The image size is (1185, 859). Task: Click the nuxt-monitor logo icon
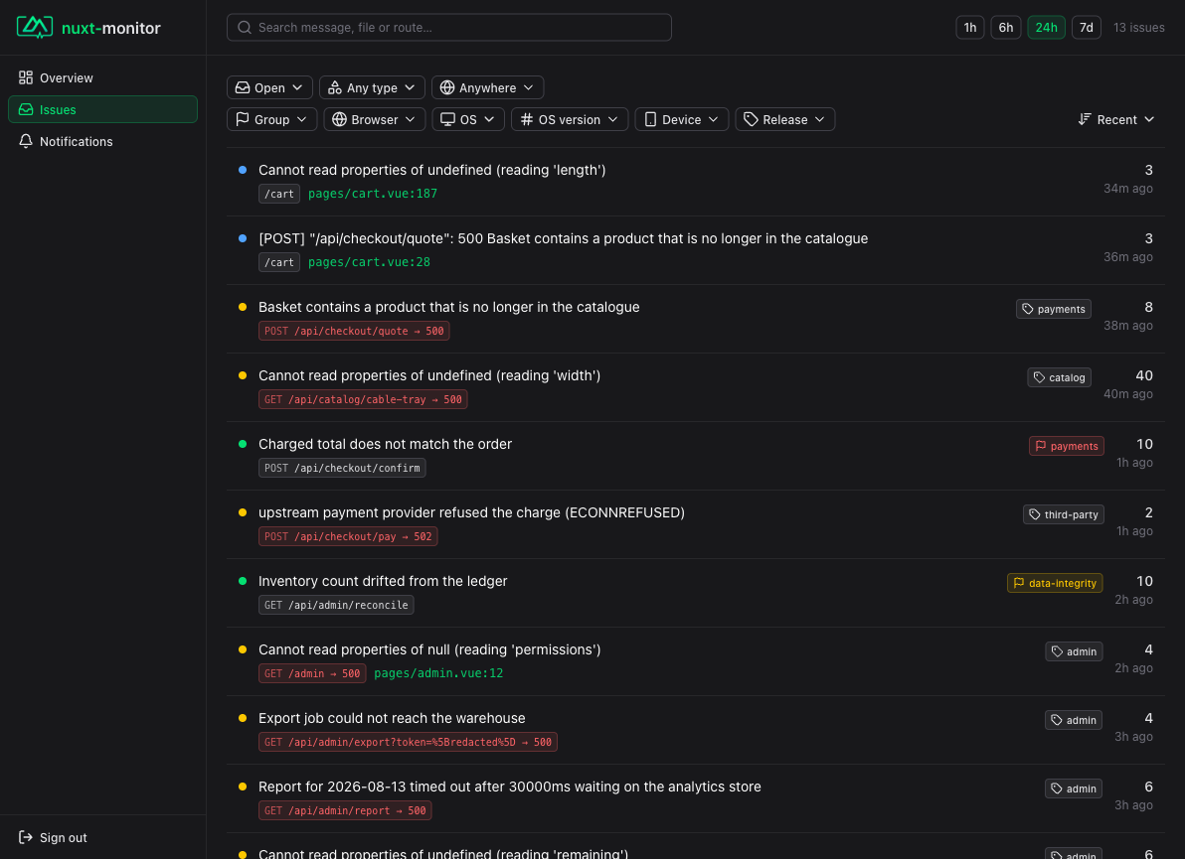point(35,27)
